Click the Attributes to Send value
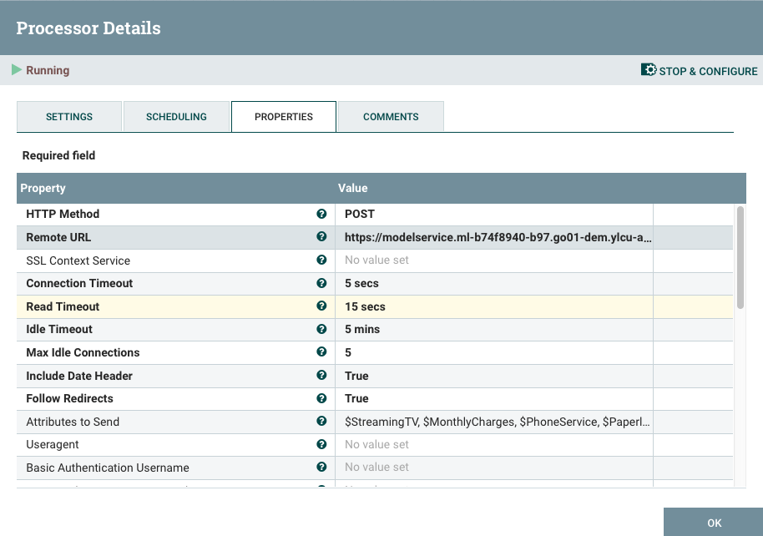Image resolution: width=763 pixels, height=536 pixels. [497, 422]
